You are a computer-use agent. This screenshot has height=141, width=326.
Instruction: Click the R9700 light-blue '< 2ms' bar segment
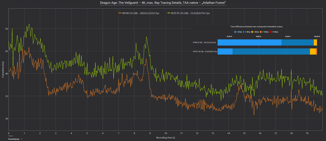click(x=249, y=42)
